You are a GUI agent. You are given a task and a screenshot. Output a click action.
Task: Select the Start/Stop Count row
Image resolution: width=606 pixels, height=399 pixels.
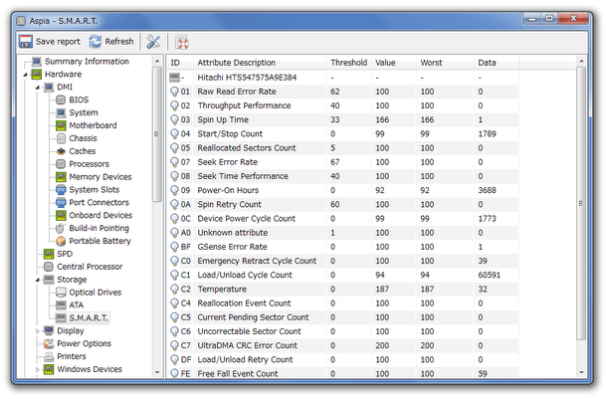(343, 133)
